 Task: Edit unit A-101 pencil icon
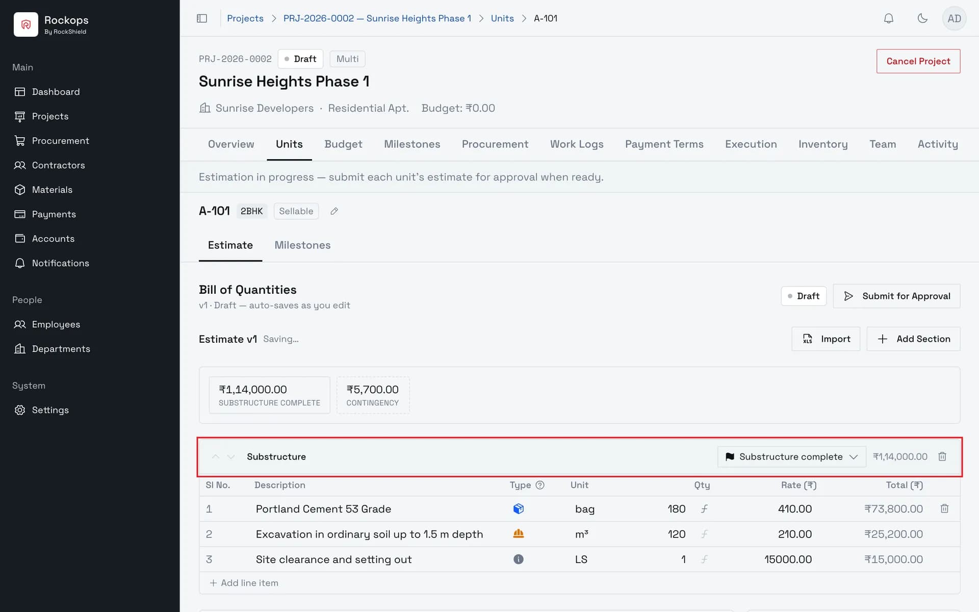[334, 211]
